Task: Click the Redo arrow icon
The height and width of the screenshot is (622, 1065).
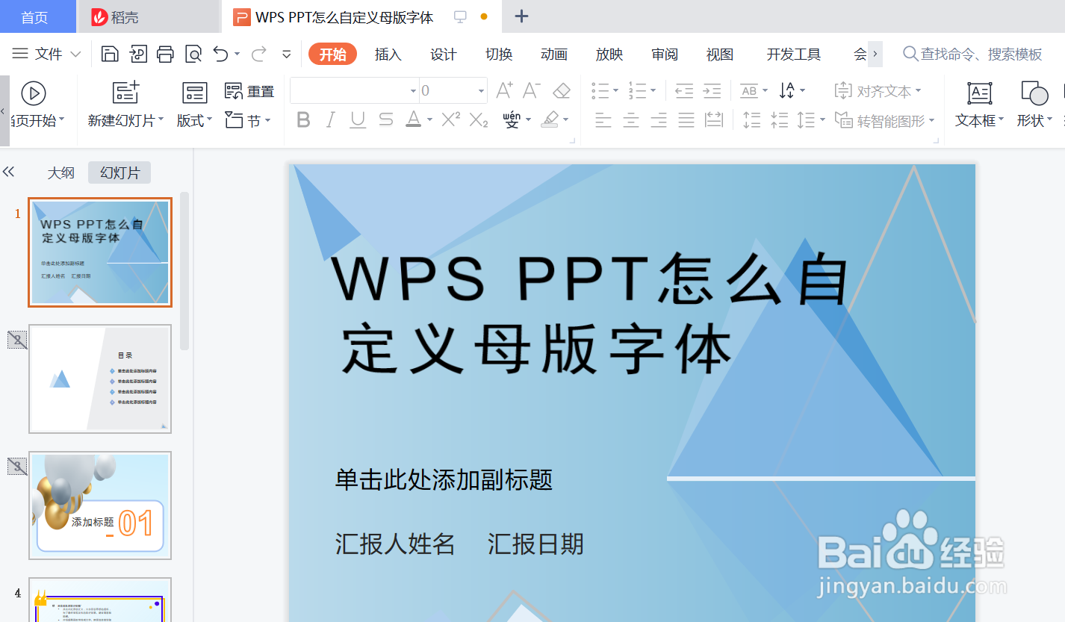Action: 259,54
